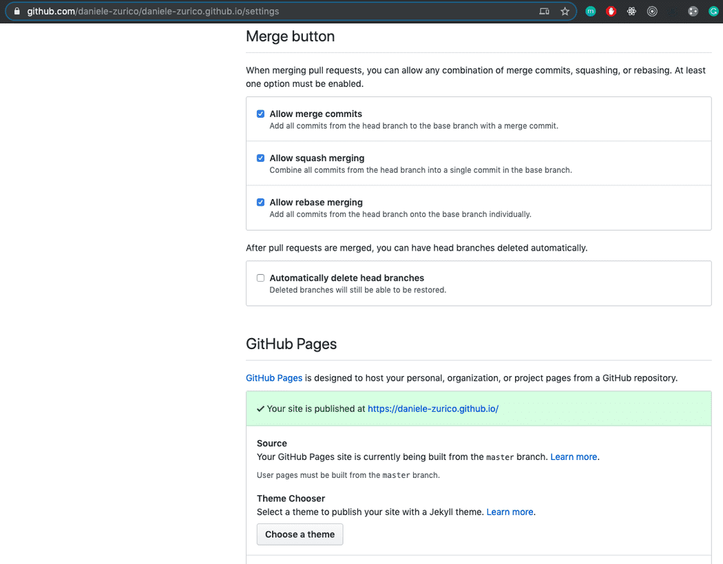The height and width of the screenshot is (564, 723).
Task: Open Learn more next to Theme Chooser
Action: (510, 512)
